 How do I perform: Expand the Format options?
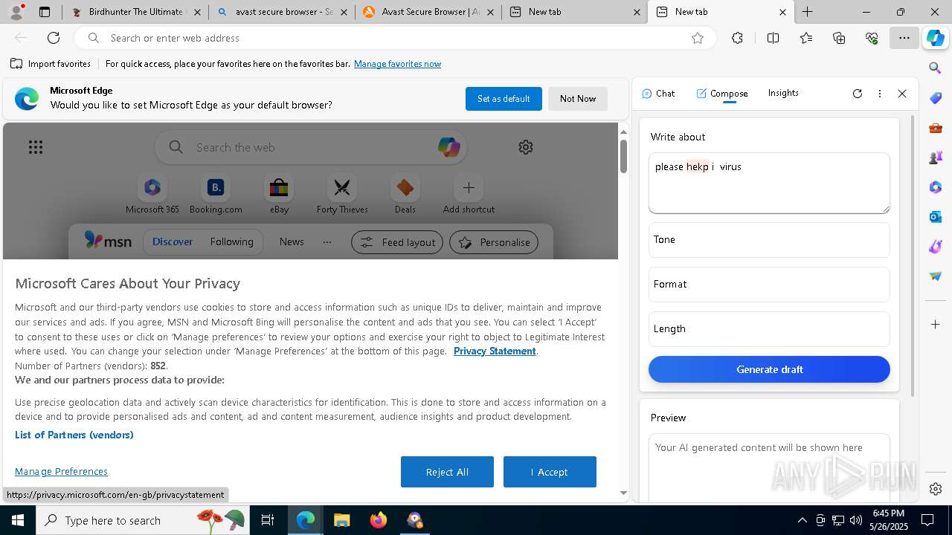[769, 284]
